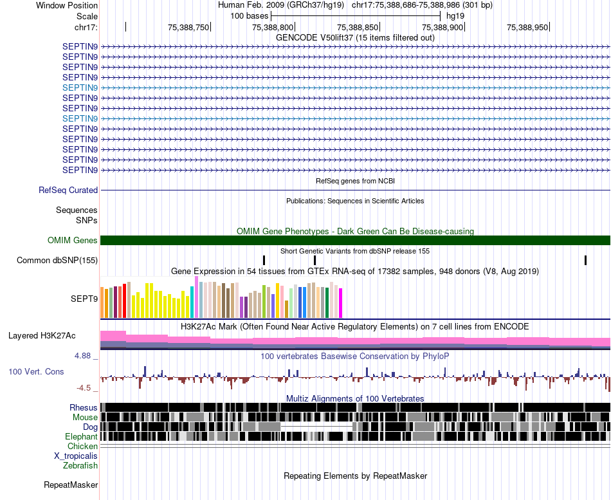Click the bright magenta last bar in GTEx chart
This screenshot has height=500, width=611.
pos(341,303)
